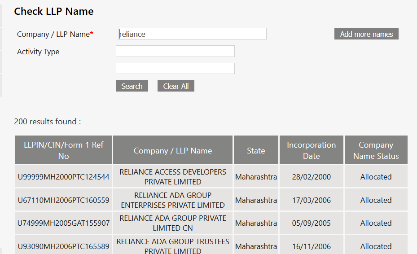Click the Add more names button
Viewport: 417px width, 254px height.
[x=366, y=34]
